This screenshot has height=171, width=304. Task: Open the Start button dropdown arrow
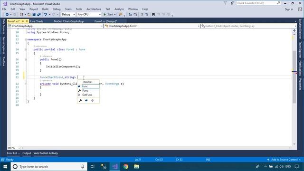click(x=115, y=15)
